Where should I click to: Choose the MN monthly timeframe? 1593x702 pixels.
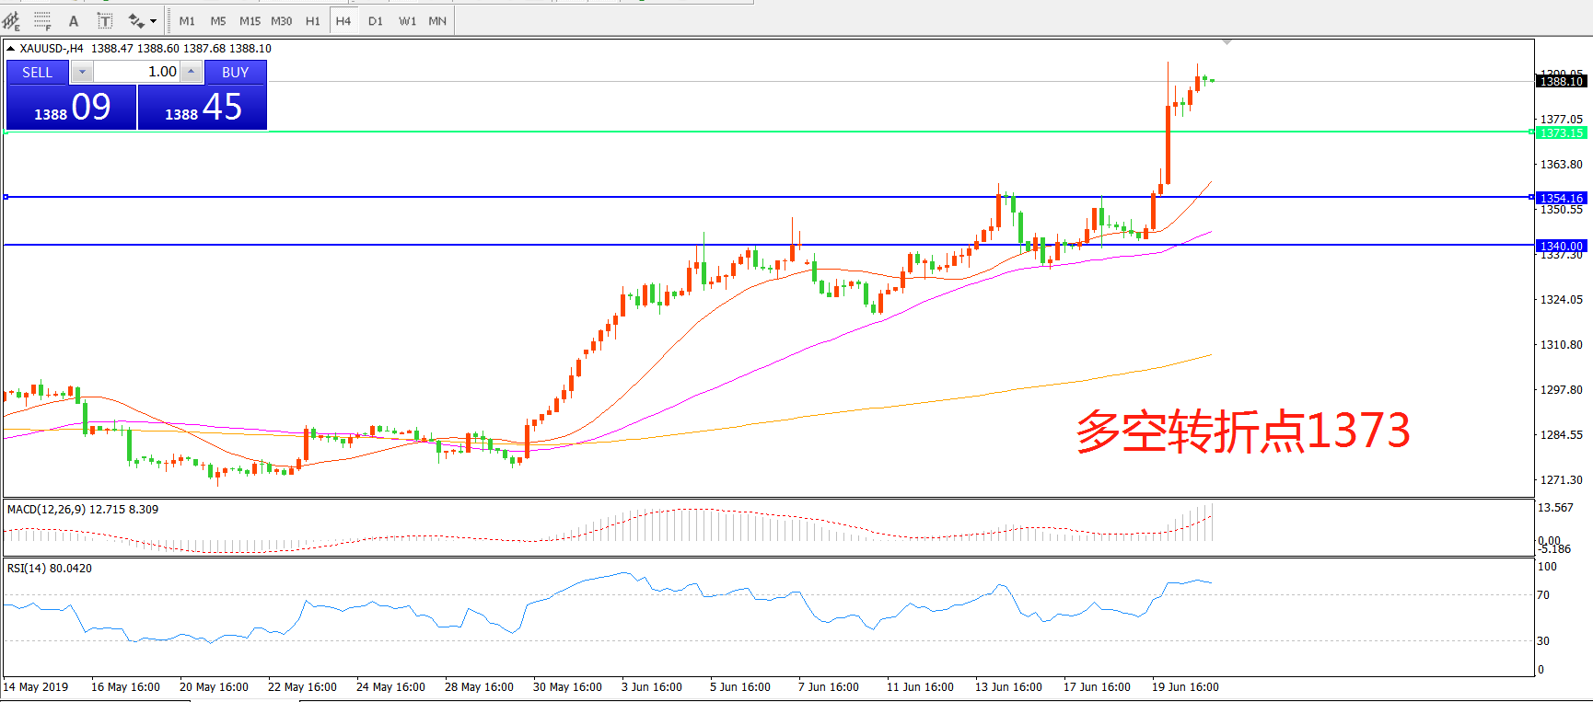[x=437, y=20]
